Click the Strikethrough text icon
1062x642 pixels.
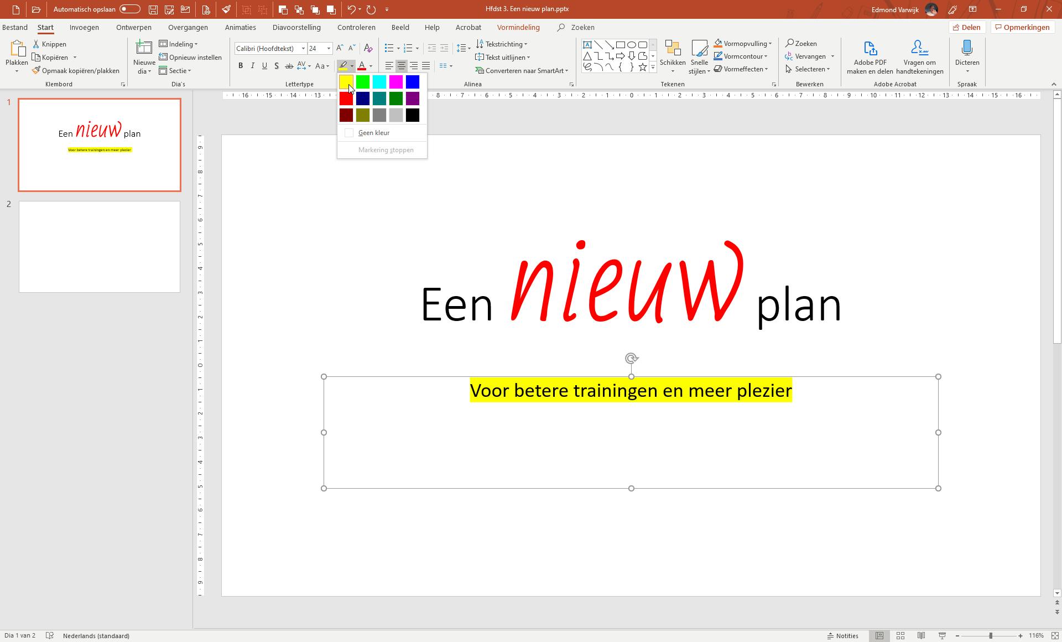[x=289, y=66]
